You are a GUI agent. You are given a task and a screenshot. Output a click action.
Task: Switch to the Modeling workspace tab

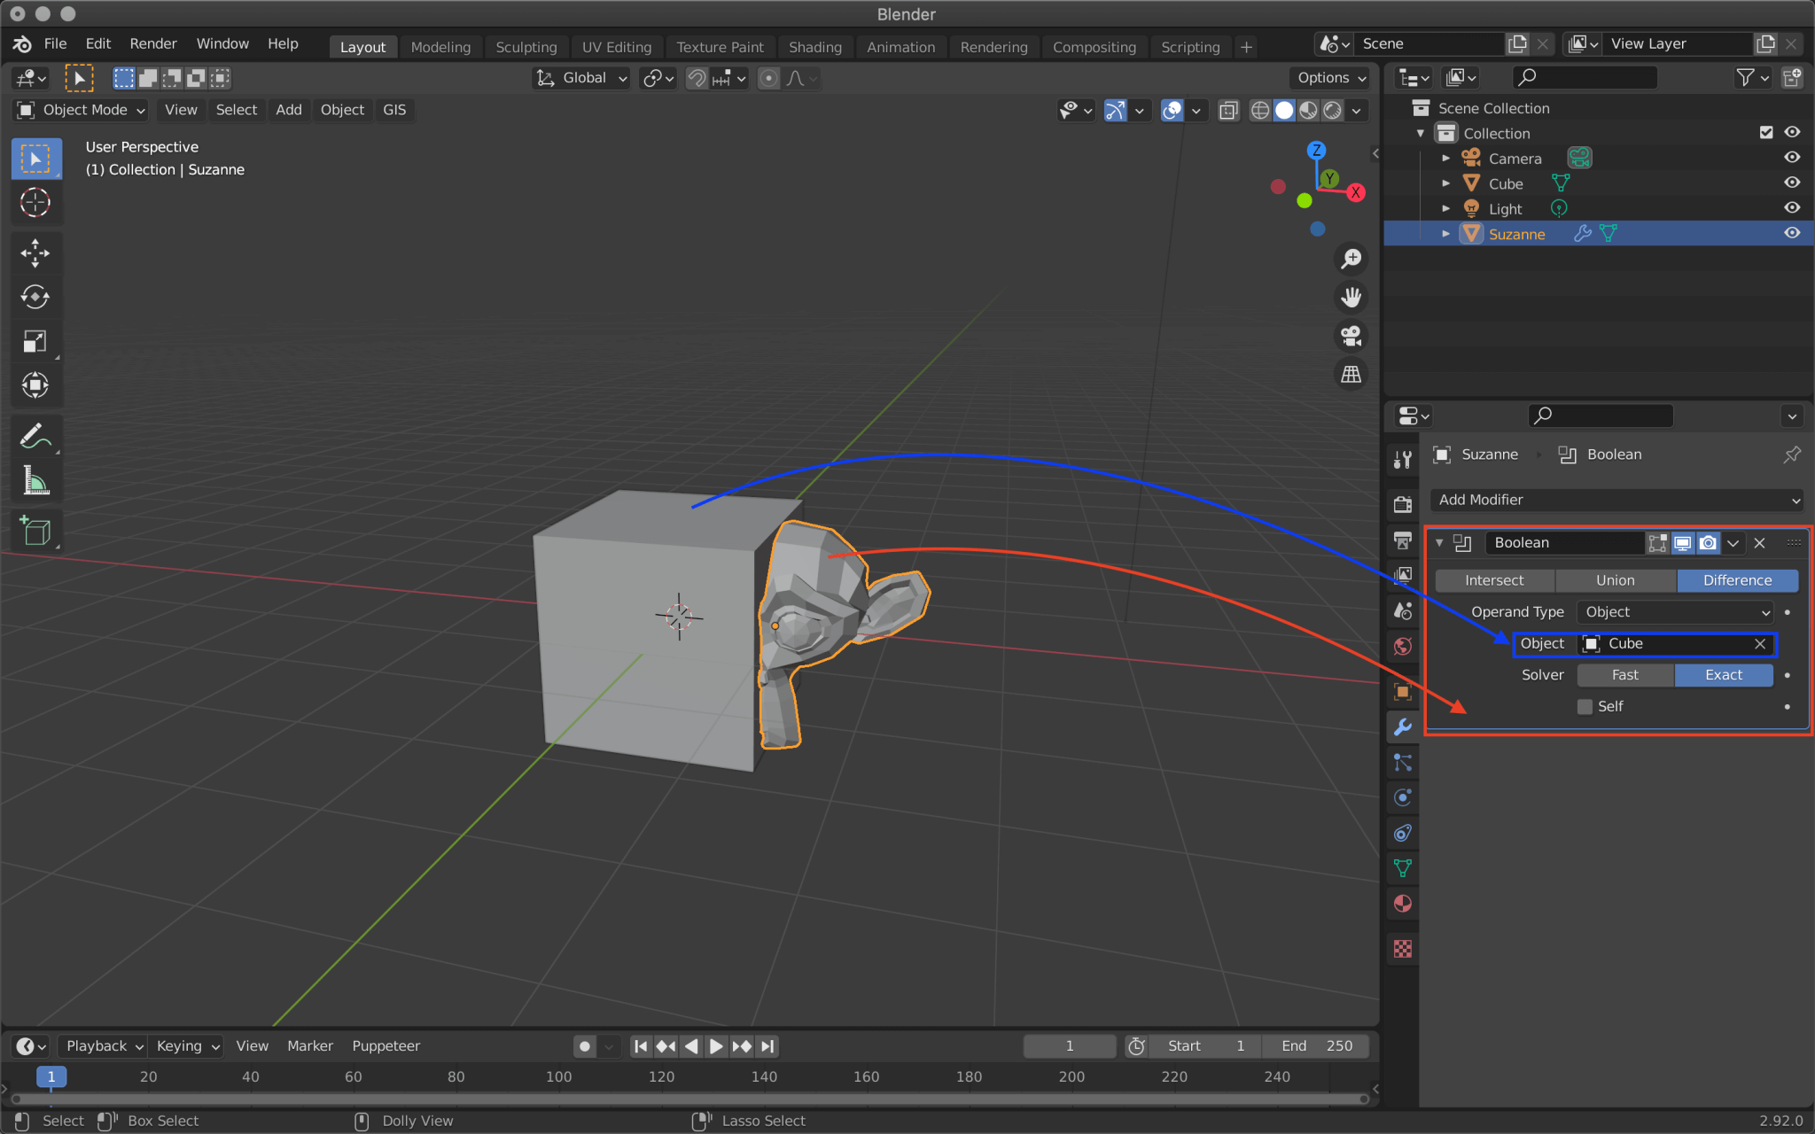click(x=440, y=46)
